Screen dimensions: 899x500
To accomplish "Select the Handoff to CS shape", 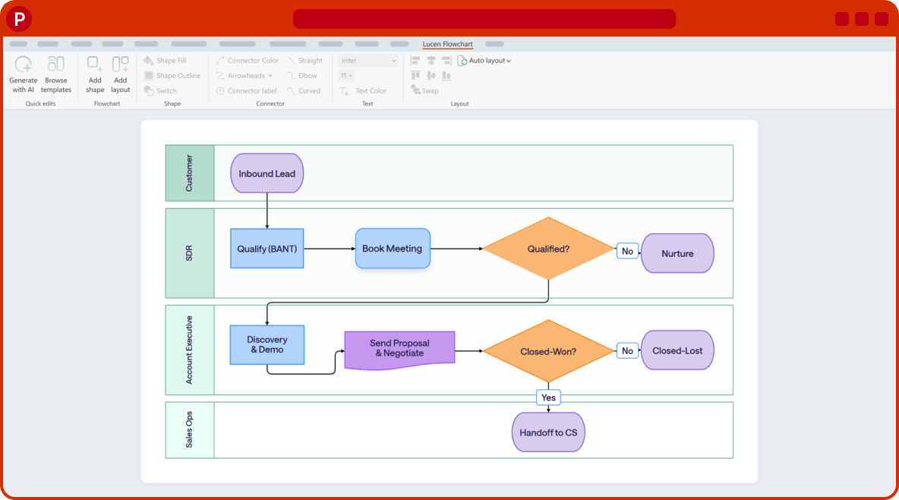I will tap(549, 432).
